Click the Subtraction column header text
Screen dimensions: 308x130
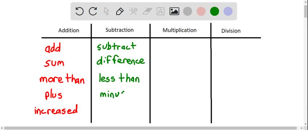click(x=119, y=30)
